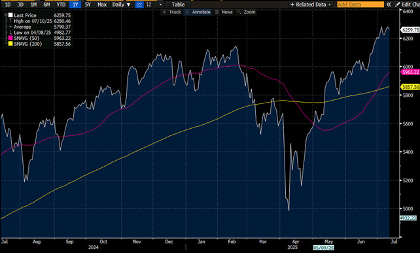Select the line chart type icon

point(139,5)
